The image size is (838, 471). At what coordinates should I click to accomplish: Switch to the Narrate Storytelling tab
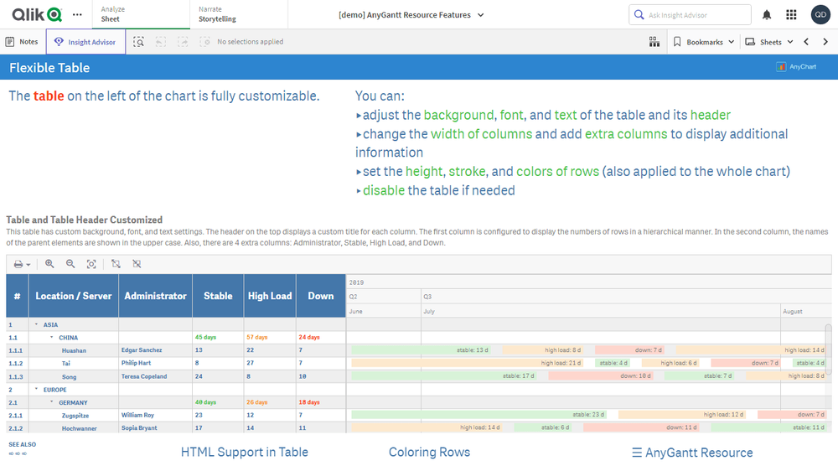(217, 14)
